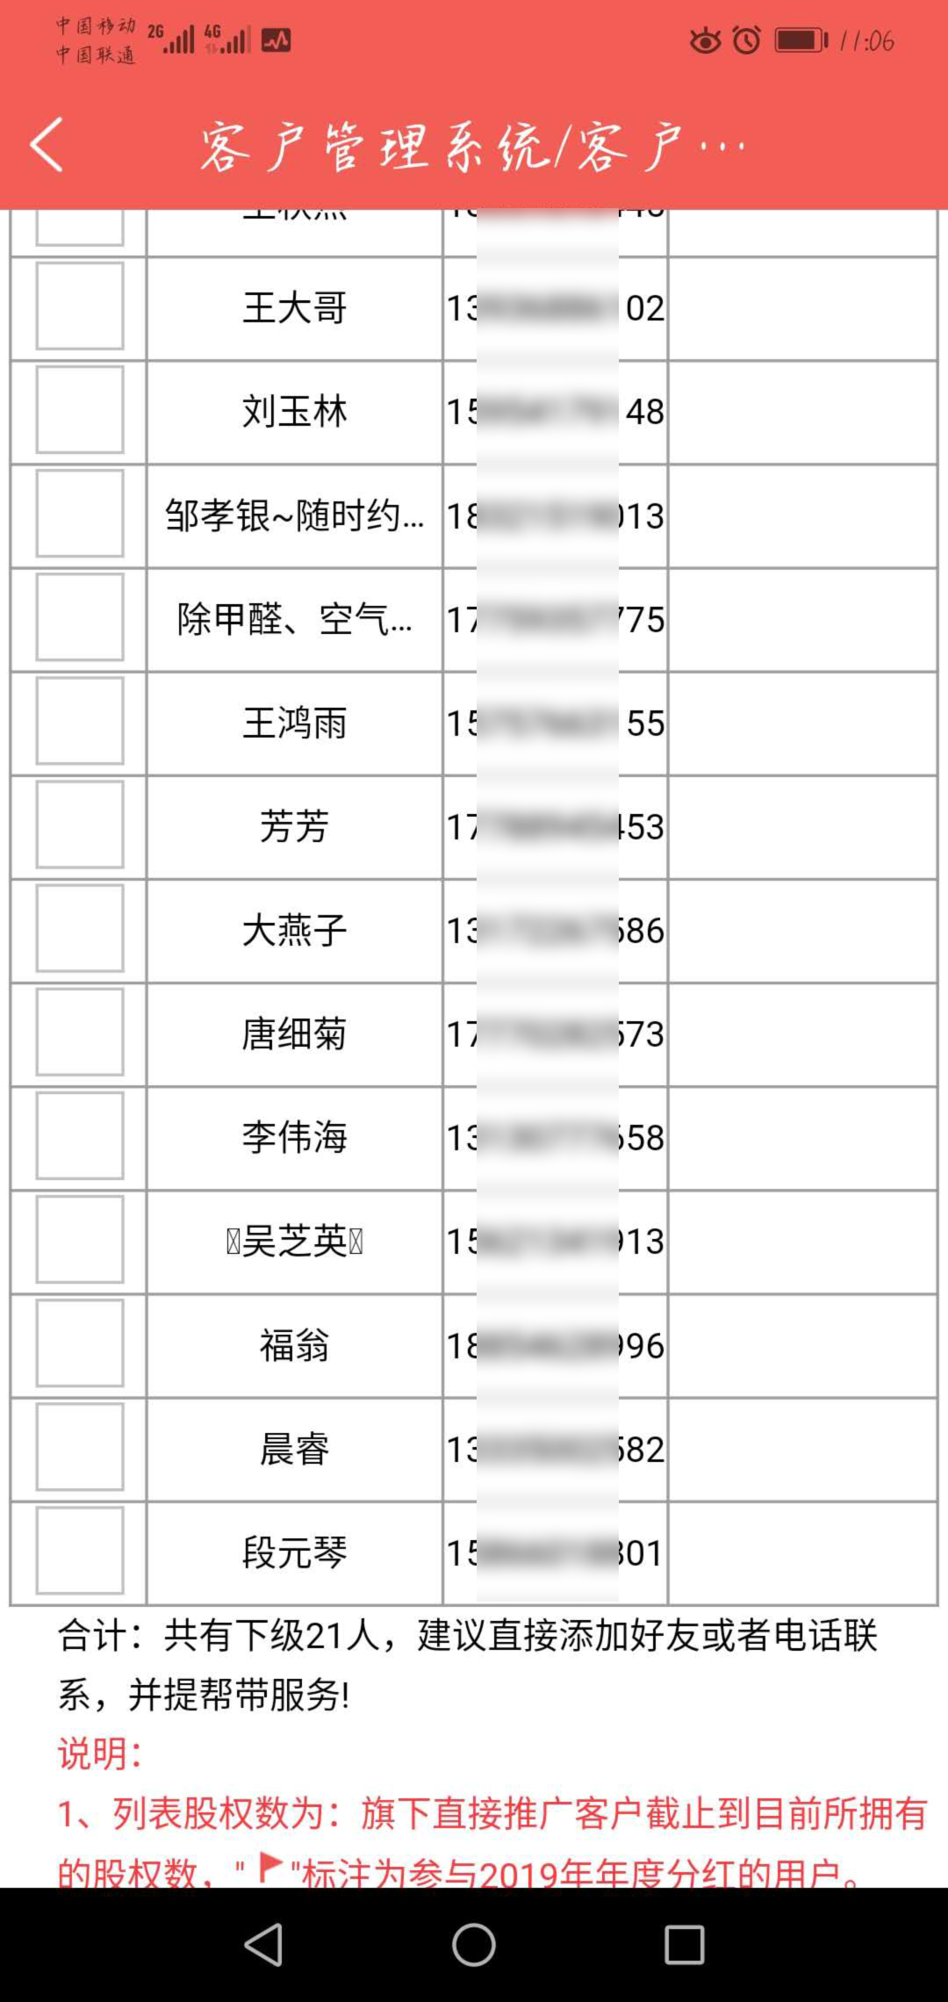Screen dimensions: 948x2002
Task: Tap the red flag icon in note
Action: [x=270, y=1867]
